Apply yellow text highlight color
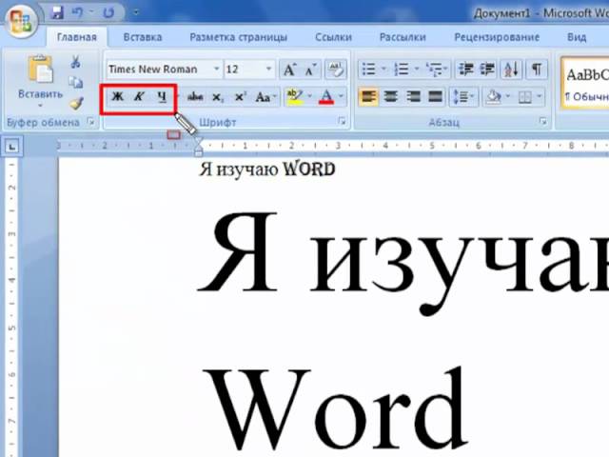The width and height of the screenshot is (609, 457). 294,96
